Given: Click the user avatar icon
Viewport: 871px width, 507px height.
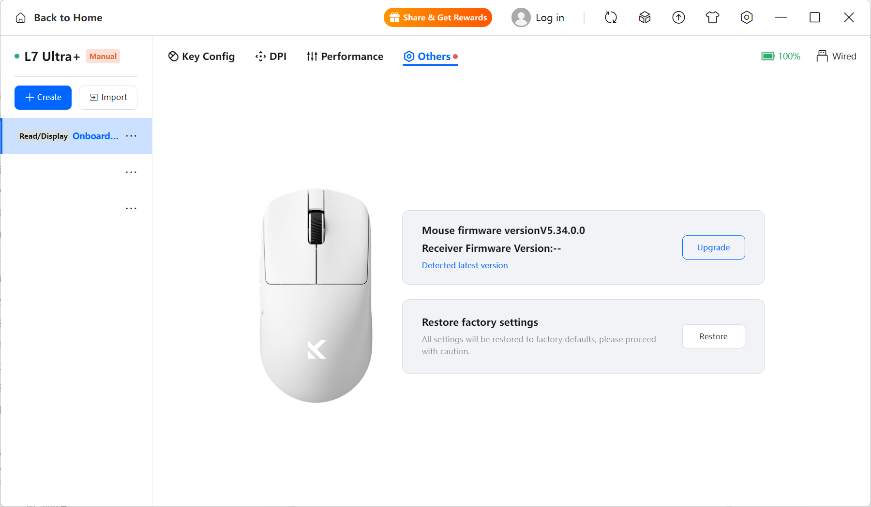Looking at the screenshot, I should [x=521, y=18].
